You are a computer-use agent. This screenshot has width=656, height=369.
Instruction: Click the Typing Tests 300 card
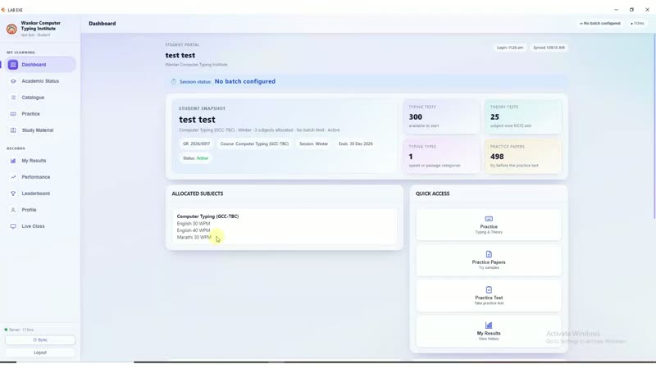coord(441,116)
